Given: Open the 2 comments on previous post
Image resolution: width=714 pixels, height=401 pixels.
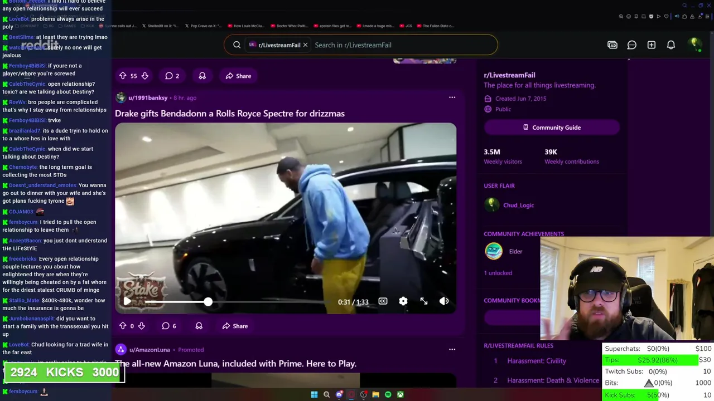Looking at the screenshot, I should [172, 76].
